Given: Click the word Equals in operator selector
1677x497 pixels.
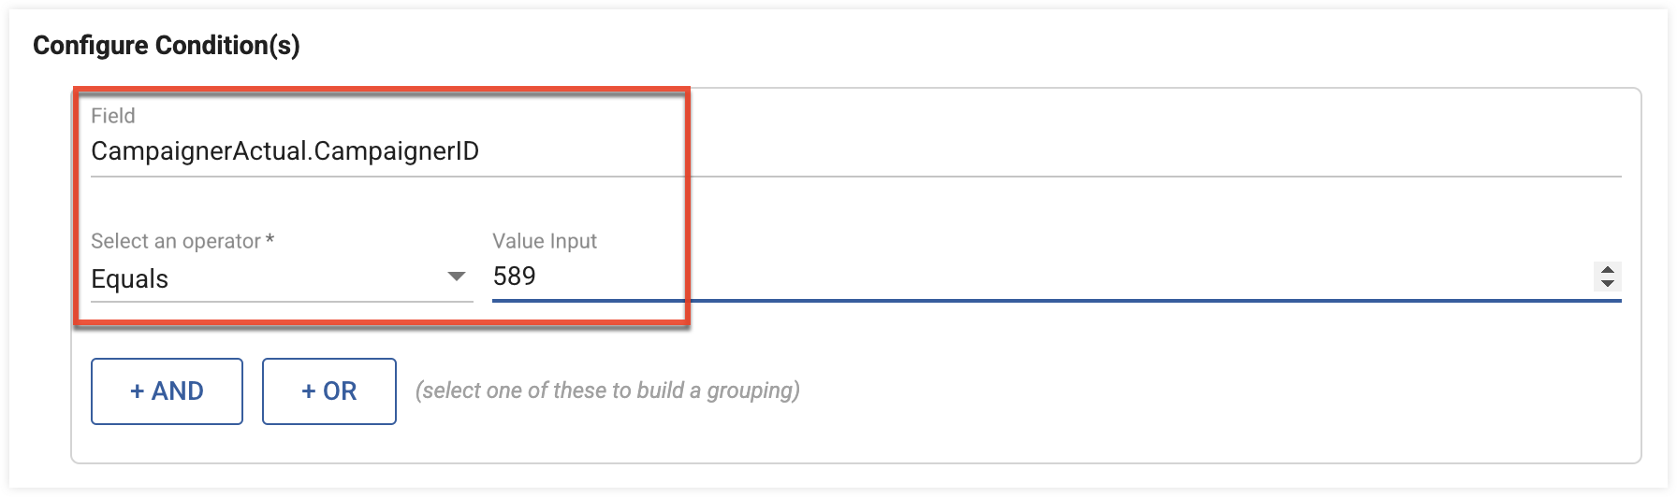Looking at the screenshot, I should pyautogui.click(x=129, y=279).
